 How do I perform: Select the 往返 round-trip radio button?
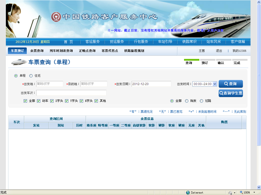(x=31, y=76)
